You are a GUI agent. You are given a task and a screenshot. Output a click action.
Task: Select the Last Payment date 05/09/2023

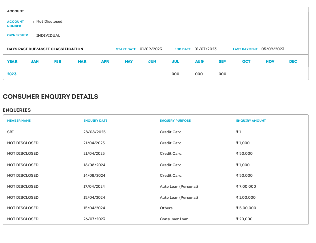272,49
